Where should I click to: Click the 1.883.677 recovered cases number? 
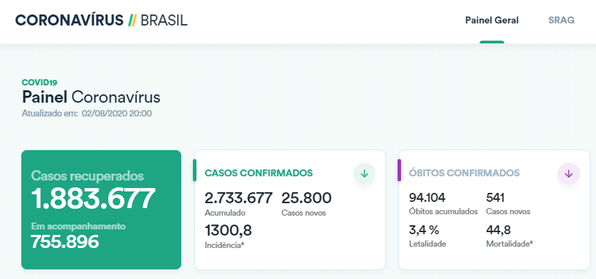pos(93,199)
